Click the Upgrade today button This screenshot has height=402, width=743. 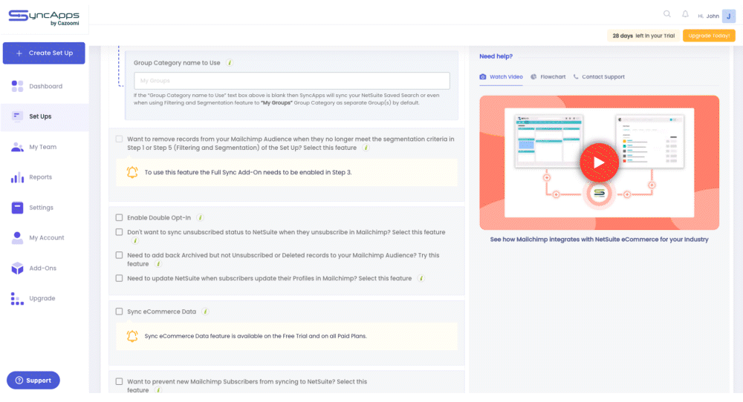[709, 36]
